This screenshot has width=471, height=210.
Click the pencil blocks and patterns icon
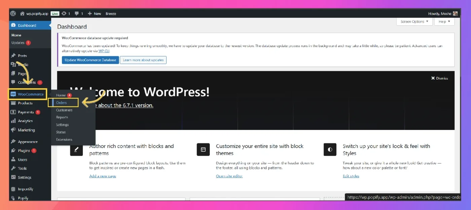[x=76, y=150]
